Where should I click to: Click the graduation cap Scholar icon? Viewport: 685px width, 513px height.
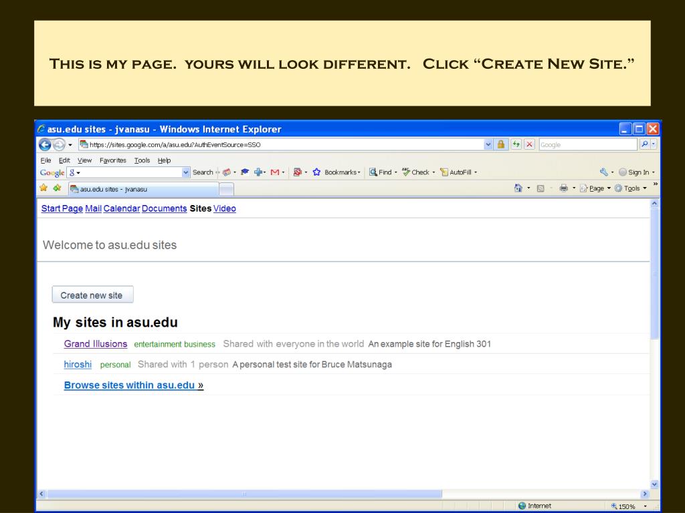[245, 172]
